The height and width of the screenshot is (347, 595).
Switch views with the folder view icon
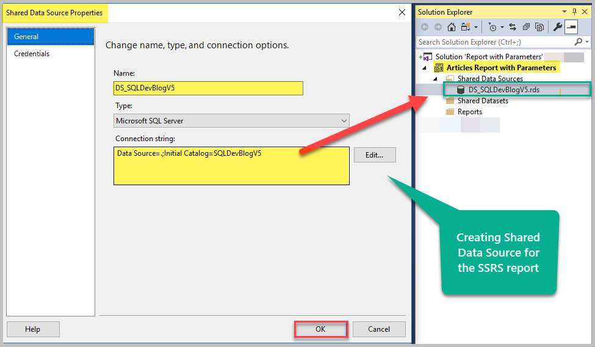[x=466, y=27]
